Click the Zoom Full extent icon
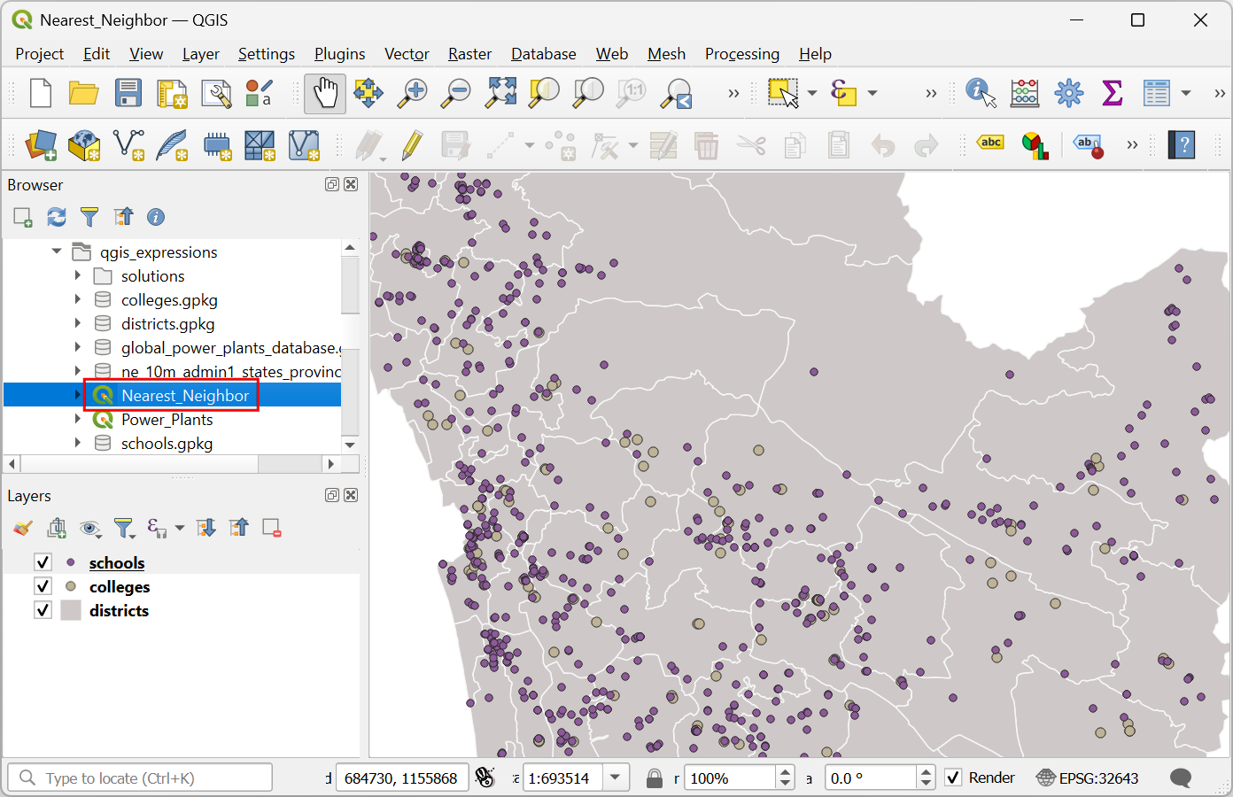The width and height of the screenshot is (1233, 797). (500, 93)
